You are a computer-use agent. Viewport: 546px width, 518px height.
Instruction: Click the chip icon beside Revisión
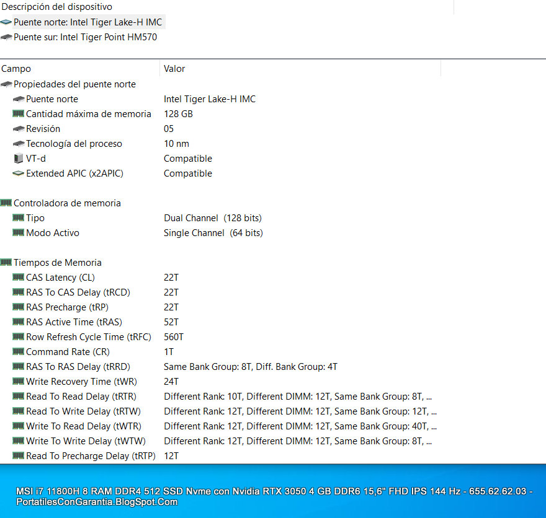(19, 129)
